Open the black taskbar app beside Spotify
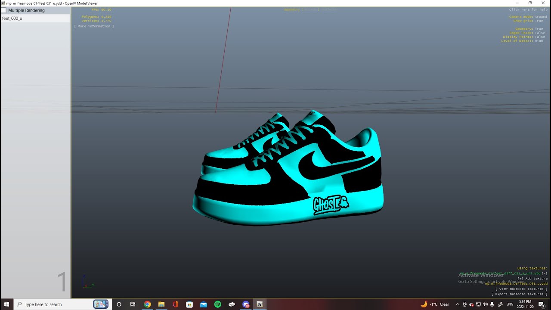 [x=232, y=304]
